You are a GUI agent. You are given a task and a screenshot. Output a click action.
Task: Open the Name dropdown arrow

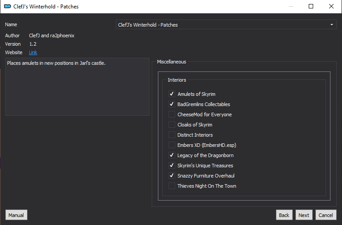pyautogui.click(x=331, y=25)
